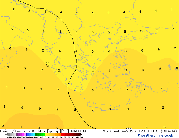The image size is (179, 138).
Task: Click the 'Height/Temp. 700 hPa' chart title
Action: (x=23, y=131)
